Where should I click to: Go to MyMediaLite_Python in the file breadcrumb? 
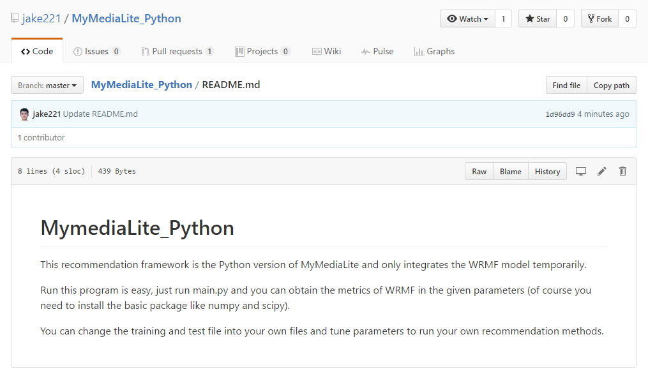141,85
